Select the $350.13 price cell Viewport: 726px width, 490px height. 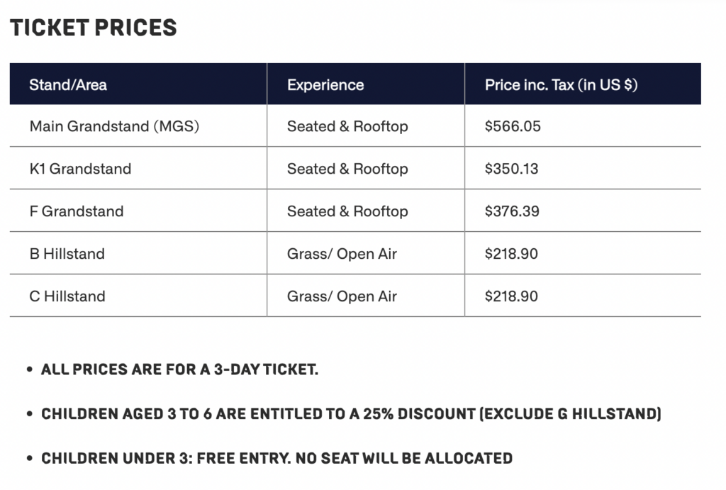[512, 169]
